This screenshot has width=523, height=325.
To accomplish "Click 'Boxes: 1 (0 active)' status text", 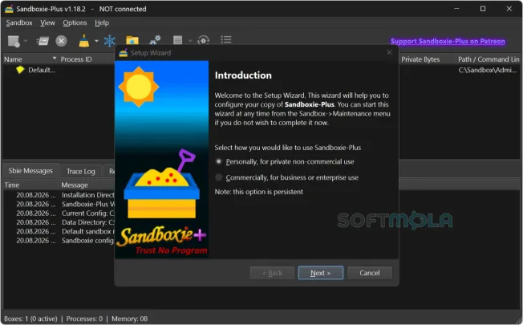I will [x=30, y=319].
